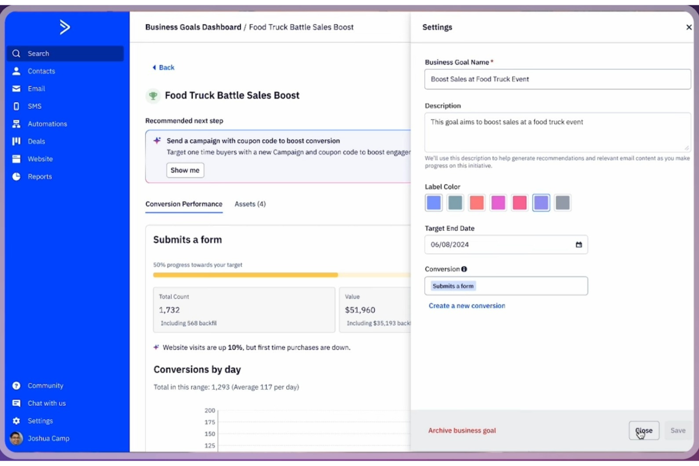Open the Website section icon
The width and height of the screenshot is (699, 466).
pos(17,159)
